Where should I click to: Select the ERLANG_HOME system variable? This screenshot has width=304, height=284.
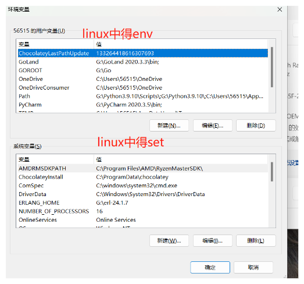(x=143, y=203)
